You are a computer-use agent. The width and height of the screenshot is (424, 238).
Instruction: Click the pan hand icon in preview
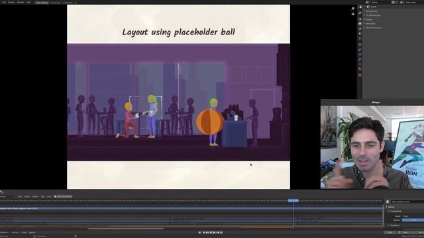click(x=353, y=14)
